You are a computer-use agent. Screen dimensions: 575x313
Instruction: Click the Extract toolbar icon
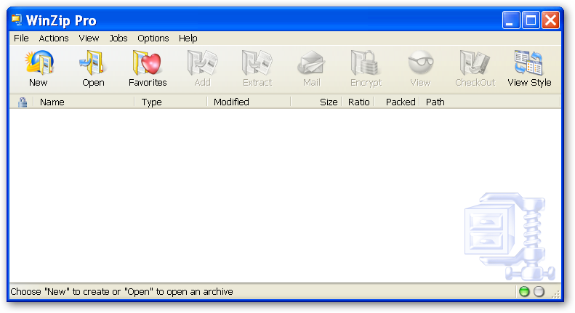coord(257,63)
